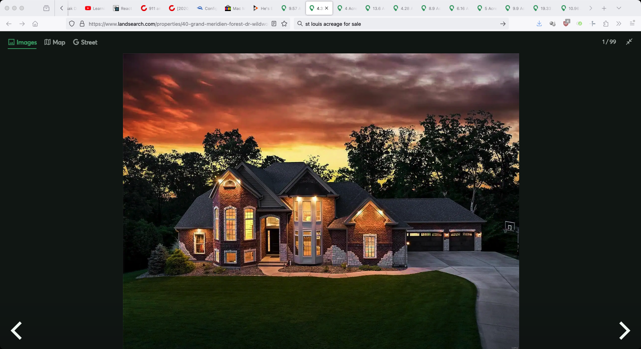Switch to the 13.6 acres tab

(x=375, y=8)
